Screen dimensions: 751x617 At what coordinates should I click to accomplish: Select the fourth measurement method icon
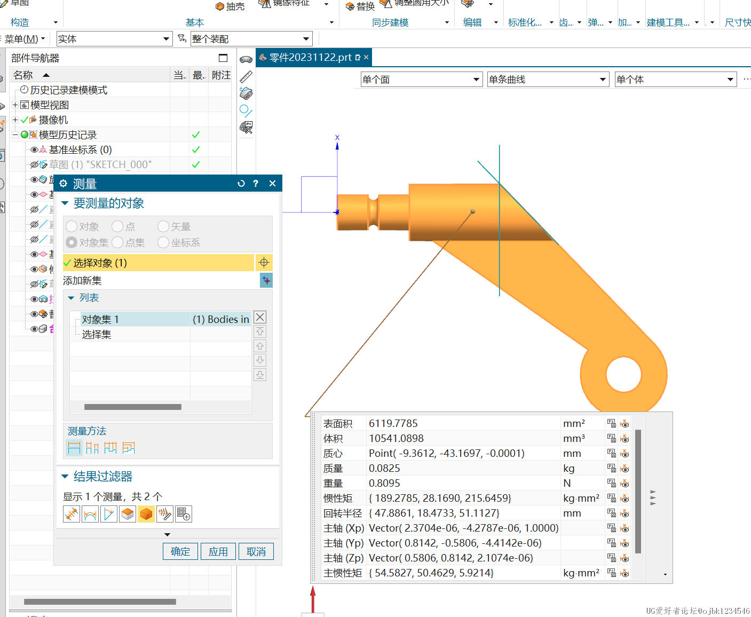pyautogui.click(x=129, y=448)
